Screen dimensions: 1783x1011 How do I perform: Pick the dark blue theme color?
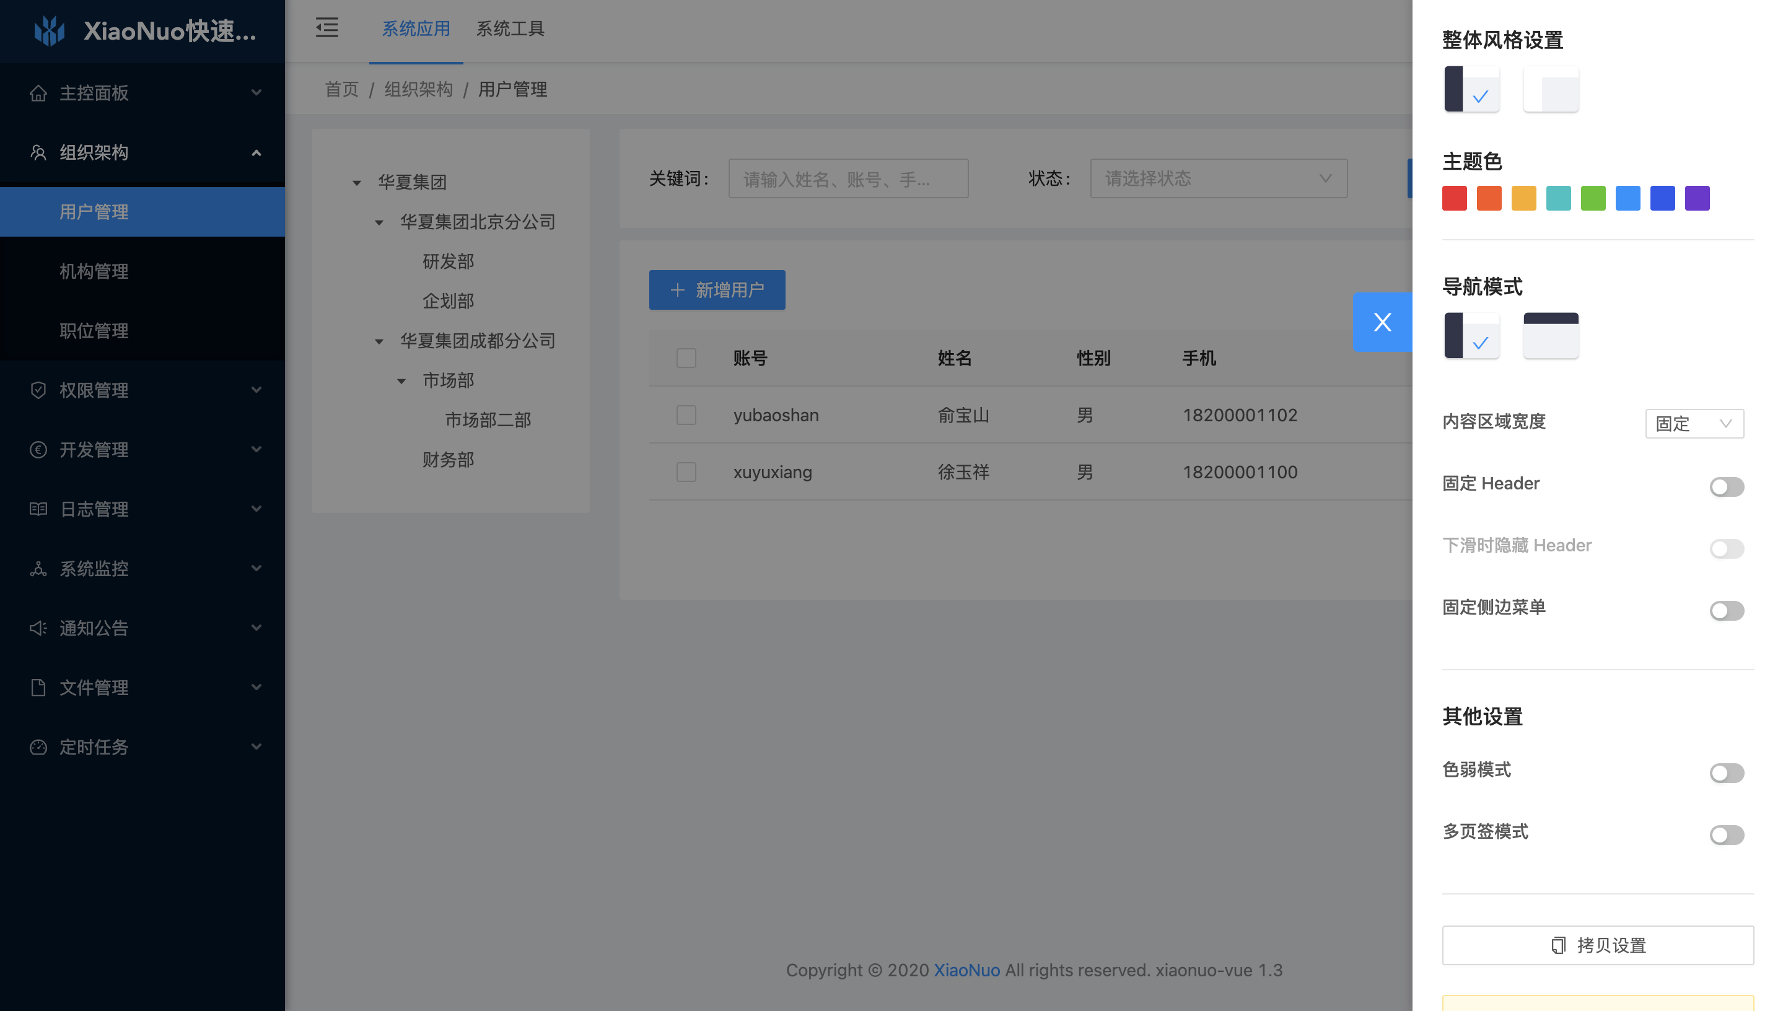(x=1663, y=198)
